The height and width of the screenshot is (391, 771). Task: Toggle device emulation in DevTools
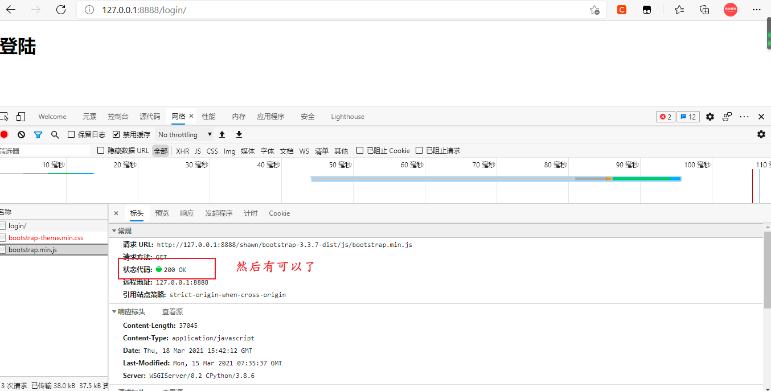[20, 117]
